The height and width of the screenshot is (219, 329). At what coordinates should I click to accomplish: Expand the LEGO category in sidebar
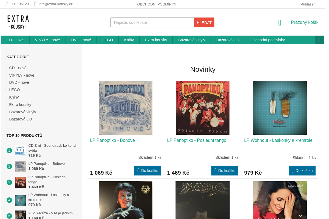tap(5, 90)
